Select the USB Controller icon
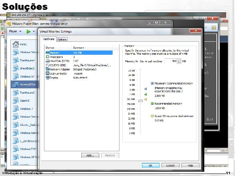 point(48,73)
